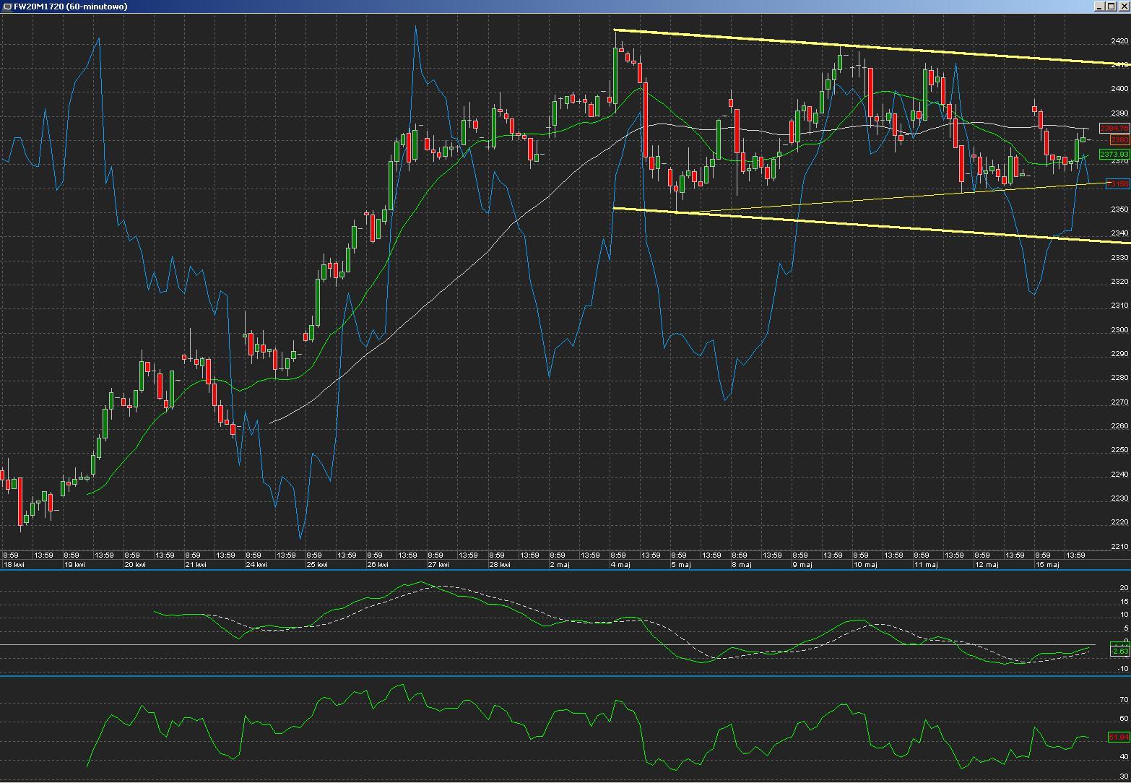Click the 70 level on RSI axis
Screen dimensions: 1131x783
pyautogui.click(x=1123, y=700)
